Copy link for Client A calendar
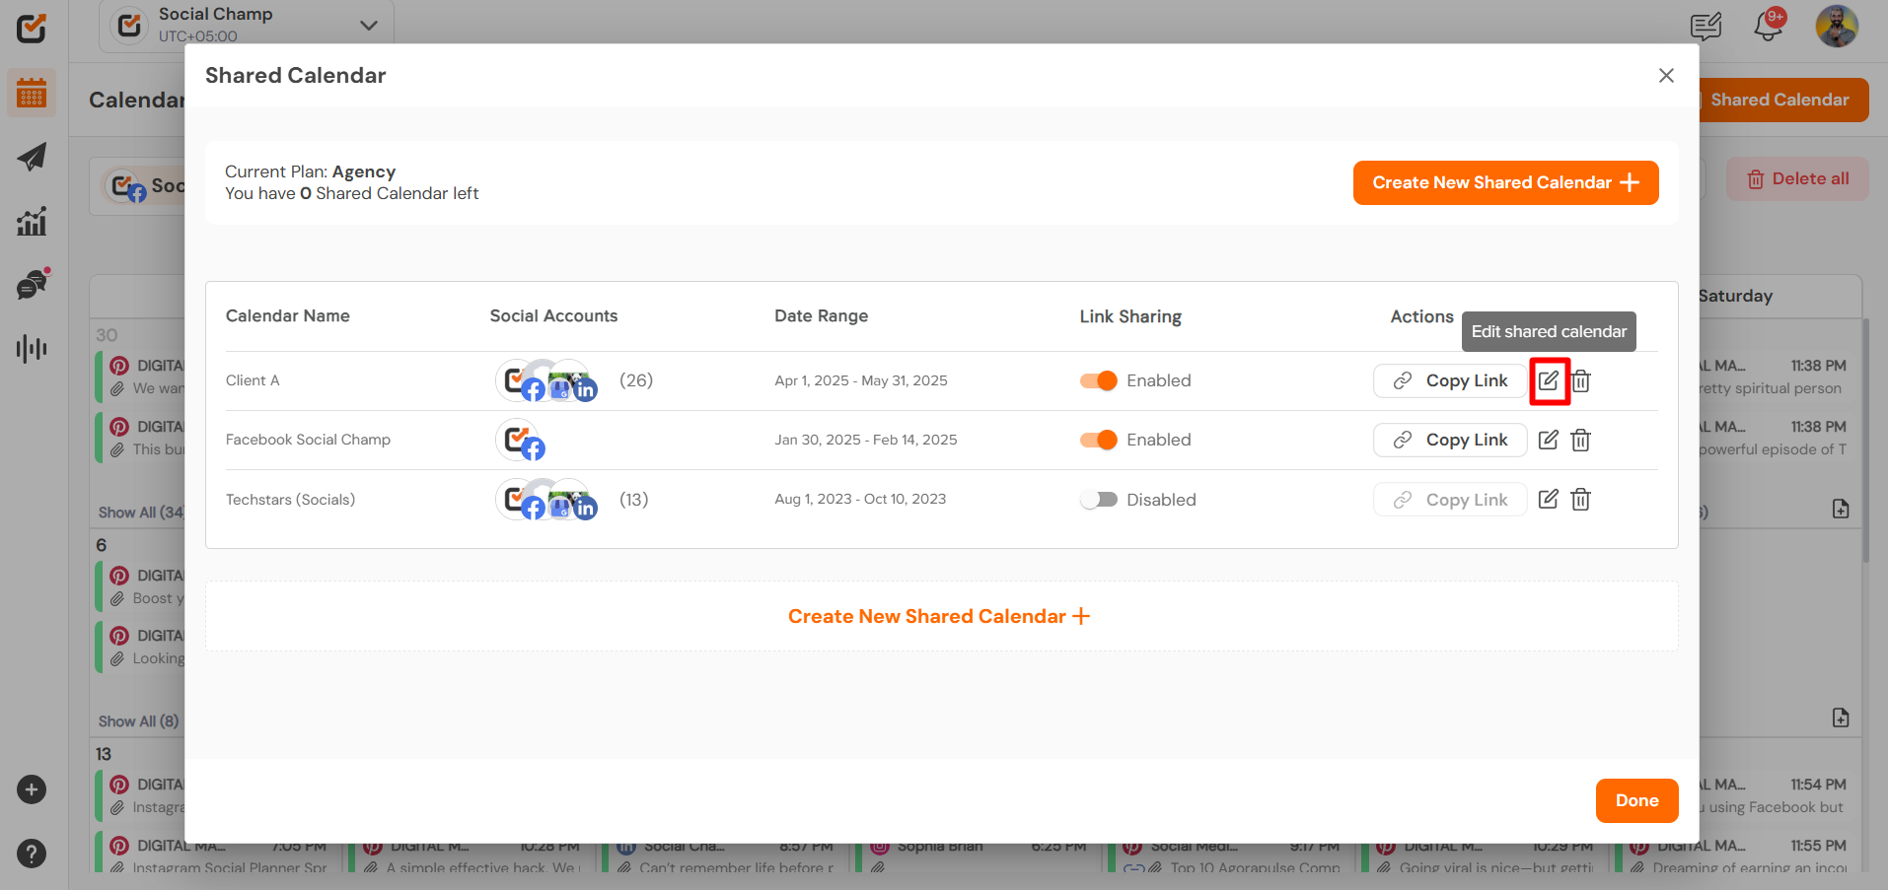The width and height of the screenshot is (1888, 890). tap(1450, 380)
